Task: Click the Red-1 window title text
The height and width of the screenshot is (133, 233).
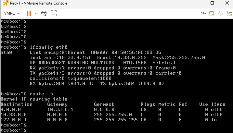Action: click(39, 3)
